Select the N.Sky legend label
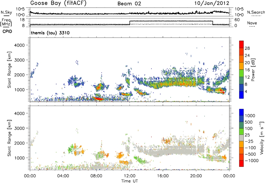This screenshot has height=183, width=265. (6, 12)
